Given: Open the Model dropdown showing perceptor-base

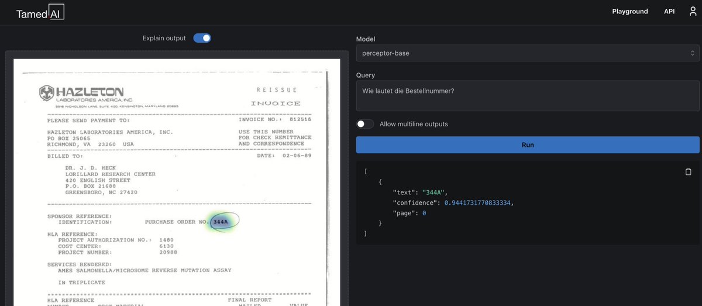Looking at the screenshot, I should click(528, 53).
